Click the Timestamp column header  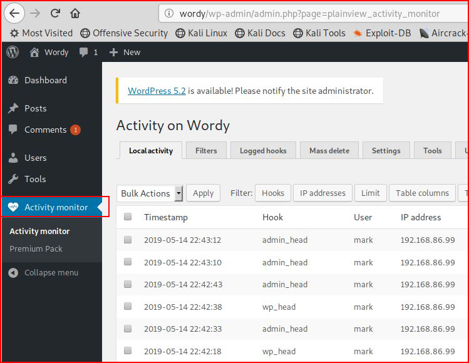click(x=166, y=217)
